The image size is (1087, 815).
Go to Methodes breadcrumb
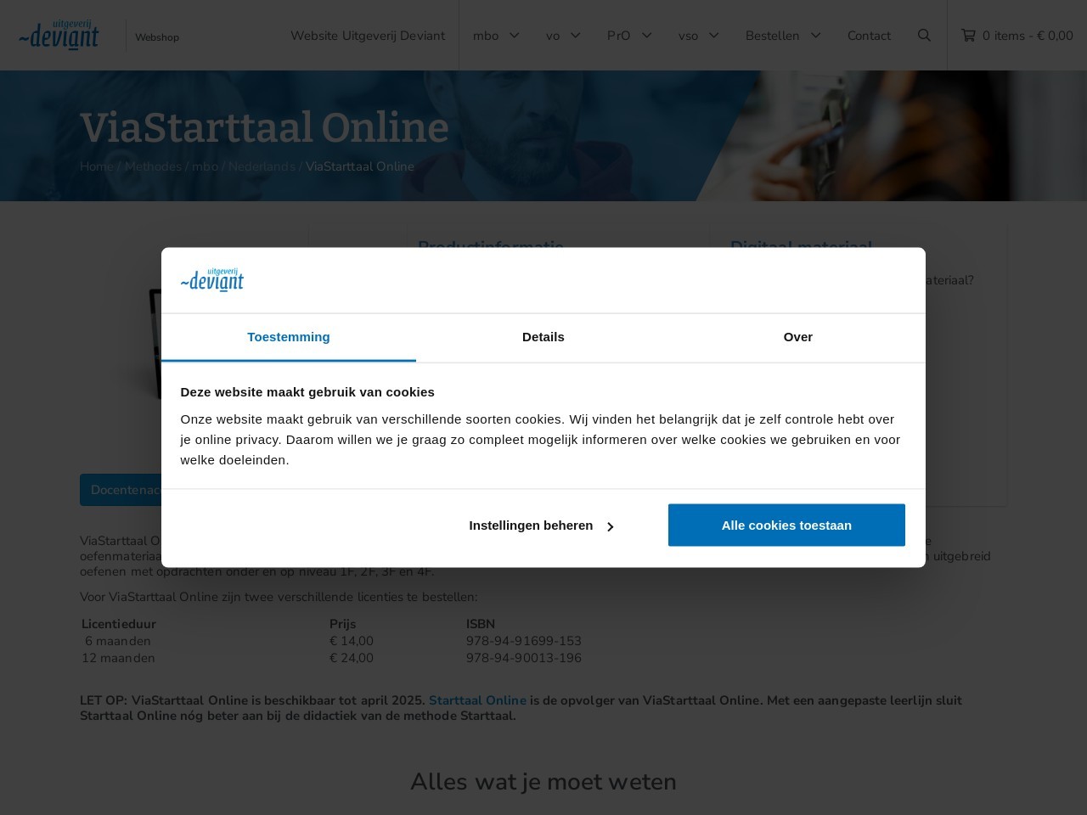[x=153, y=166]
